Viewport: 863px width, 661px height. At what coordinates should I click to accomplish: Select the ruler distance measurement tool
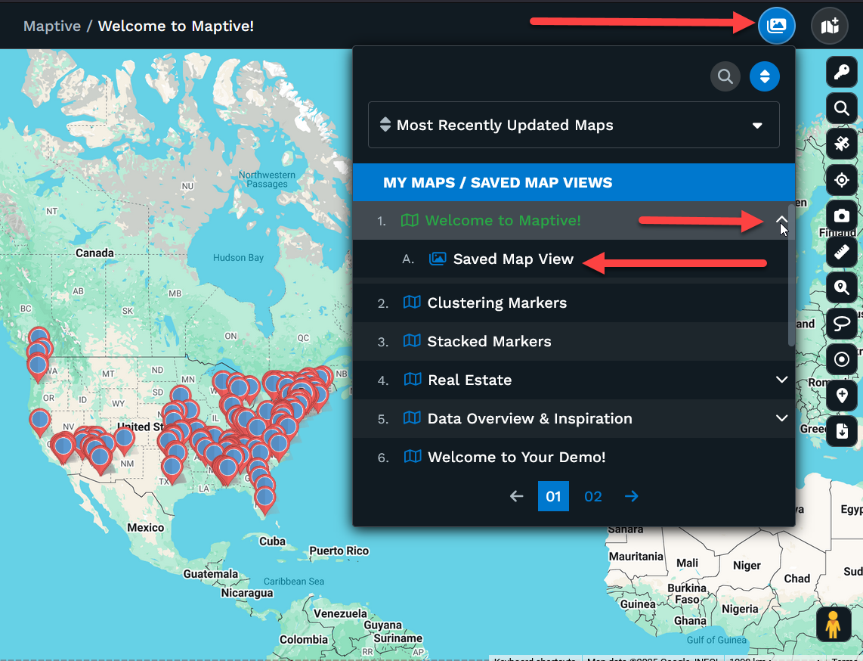(x=841, y=252)
